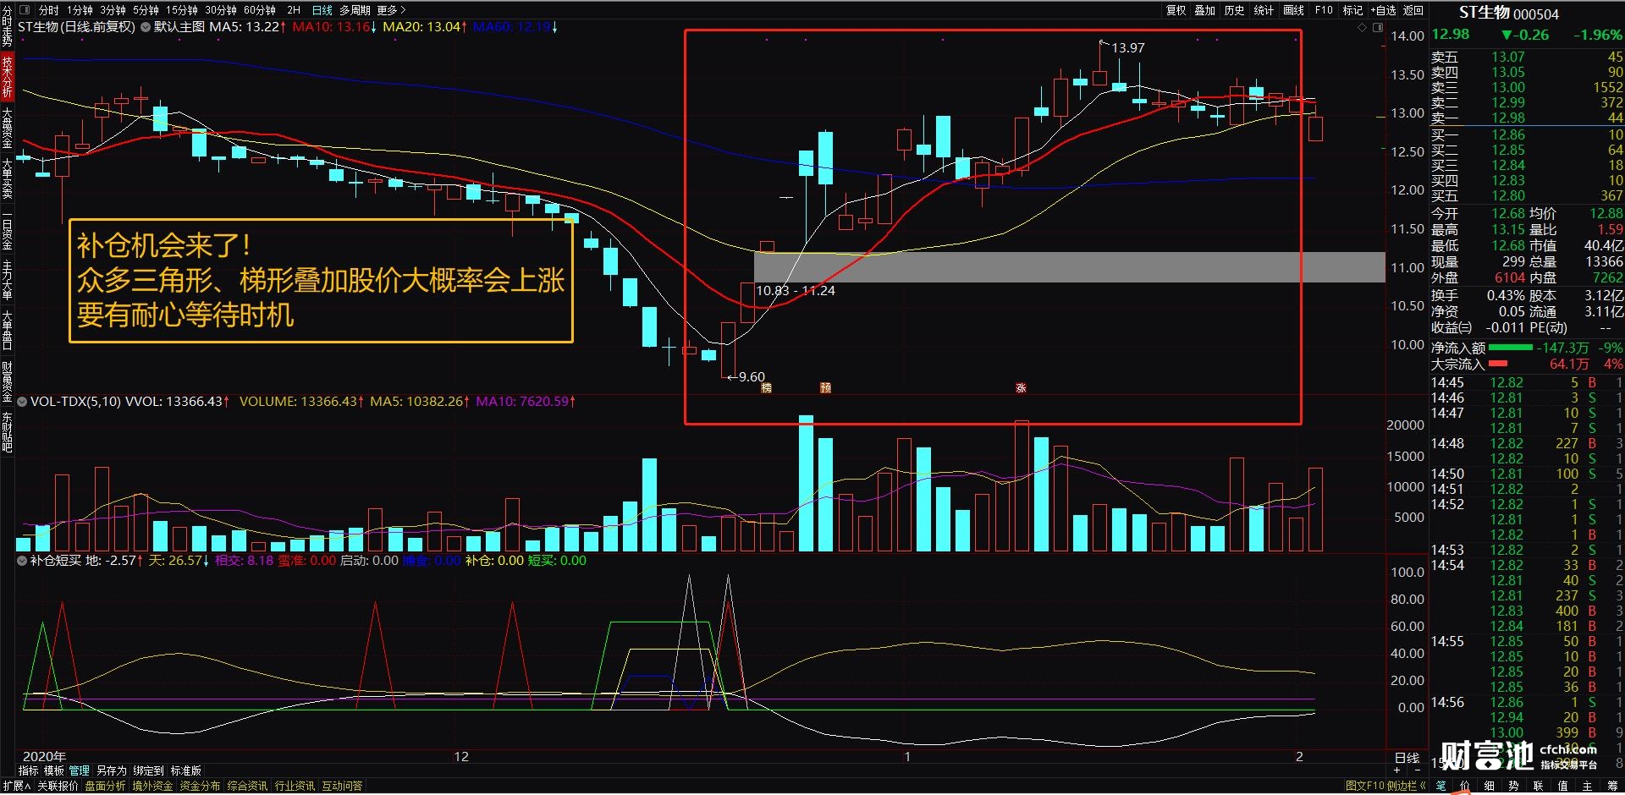Open the main chart settings circle icon
The width and height of the screenshot is (1625, 795).
146,27
